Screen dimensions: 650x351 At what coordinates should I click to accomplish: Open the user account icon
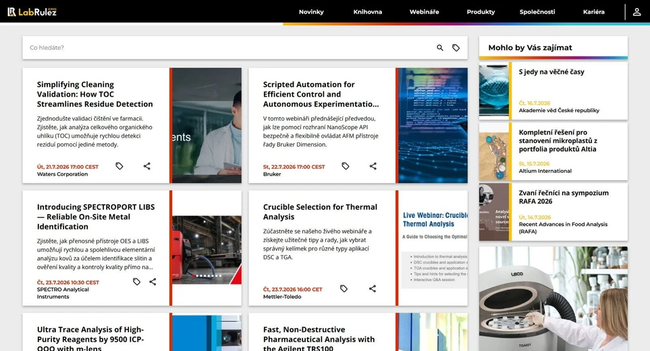point(637,12)
